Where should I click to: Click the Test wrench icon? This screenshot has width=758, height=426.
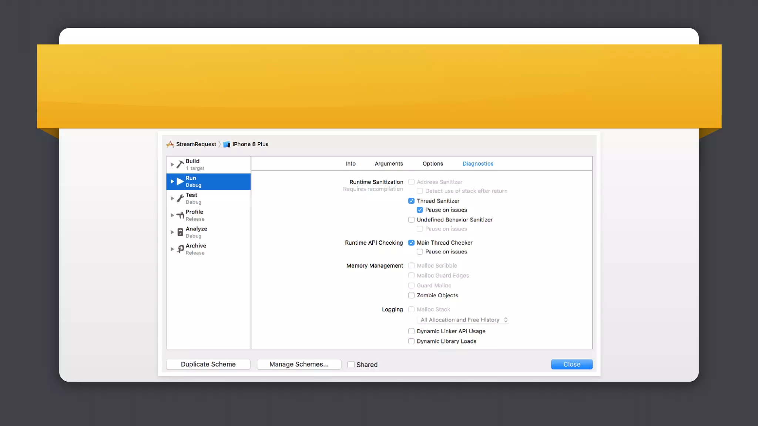coord(180,198)
